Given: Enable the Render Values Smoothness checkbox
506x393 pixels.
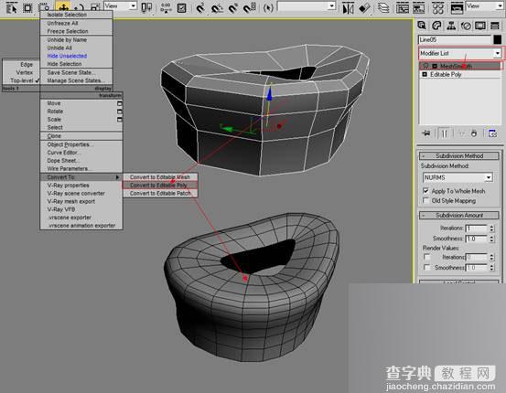Looking at the screenshot, I should click(x=427, y=267).
